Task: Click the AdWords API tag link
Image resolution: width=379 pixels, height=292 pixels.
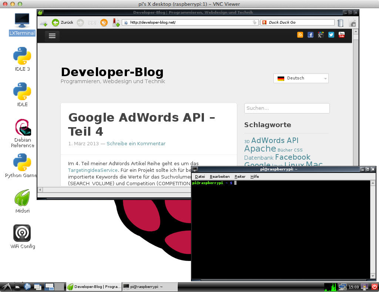Action: click(x=275, y=140)
